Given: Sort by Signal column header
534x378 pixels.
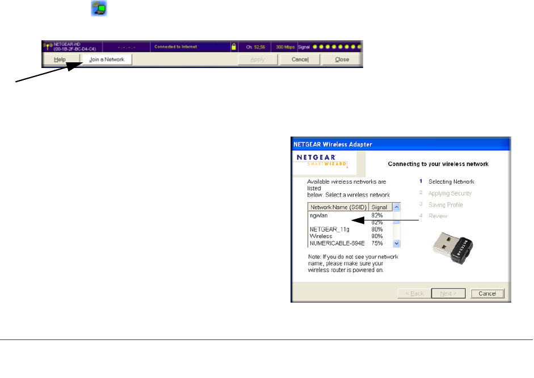Looking at the screenshot, I should [x=380, y=207].
